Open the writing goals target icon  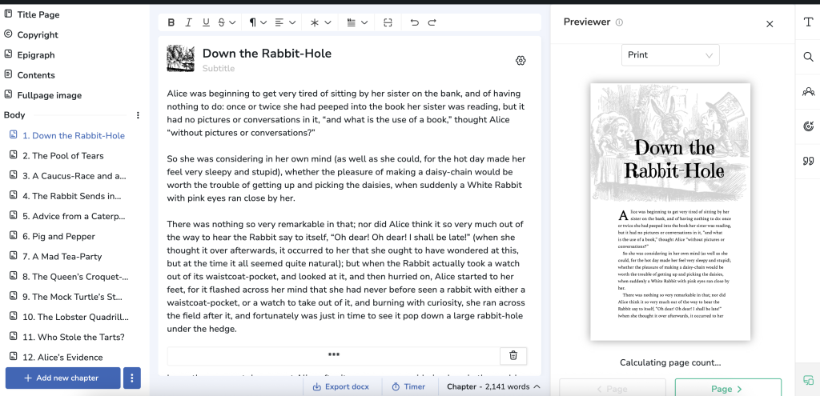807,126
